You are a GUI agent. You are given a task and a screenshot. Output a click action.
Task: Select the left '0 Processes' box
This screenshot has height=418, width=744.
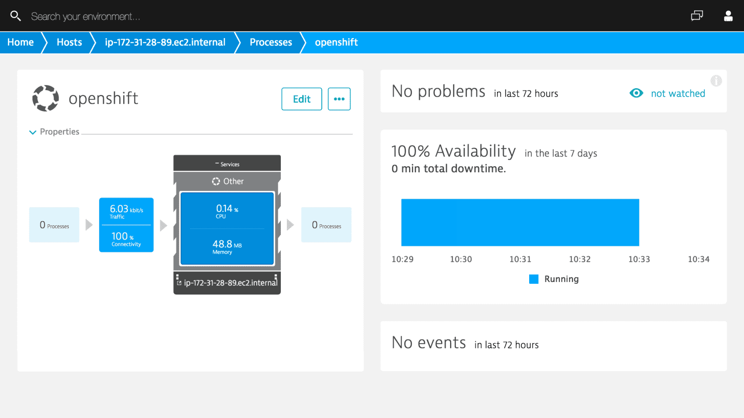(x=54, y=225)
